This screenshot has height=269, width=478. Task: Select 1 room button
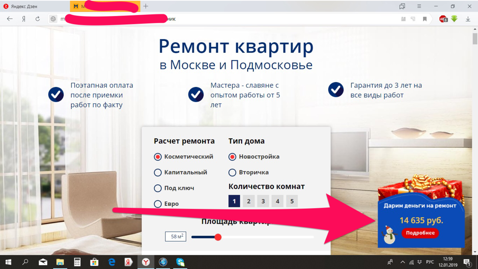[x=234, y=201]
